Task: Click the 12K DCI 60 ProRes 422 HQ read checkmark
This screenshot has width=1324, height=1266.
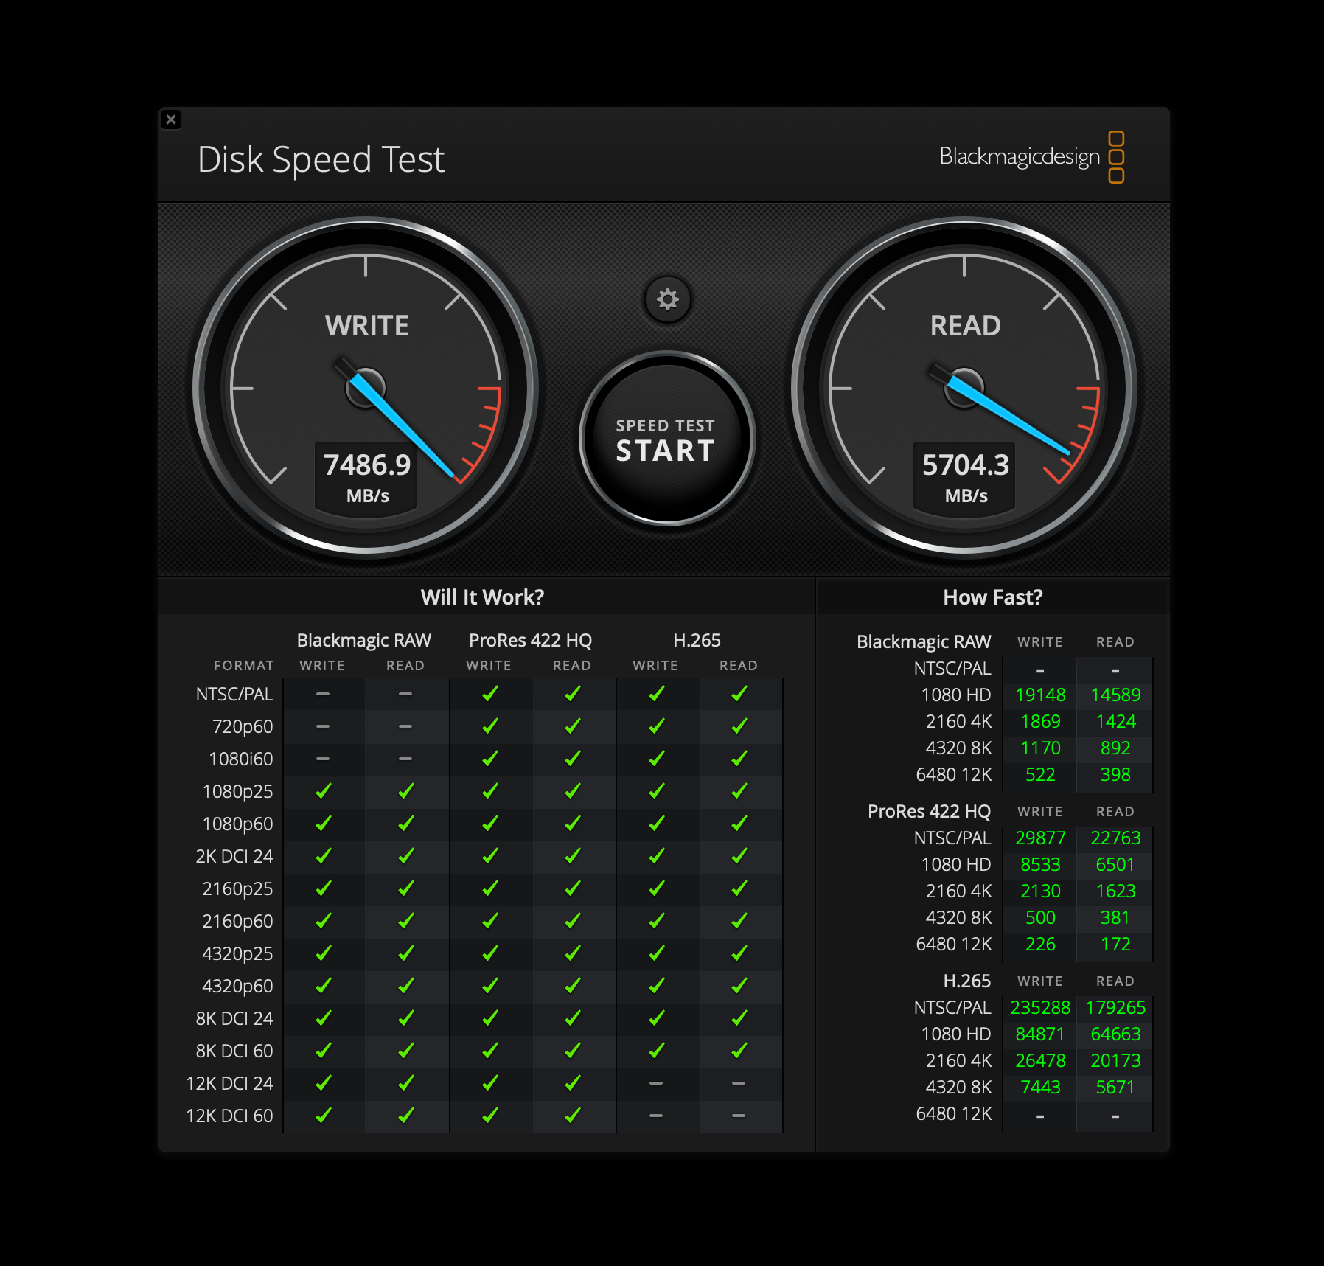Action: [573, 1116]
